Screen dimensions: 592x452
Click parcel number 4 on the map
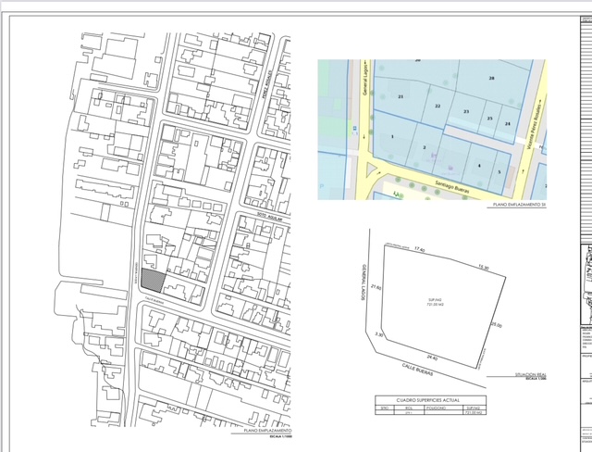pos(479,164)
